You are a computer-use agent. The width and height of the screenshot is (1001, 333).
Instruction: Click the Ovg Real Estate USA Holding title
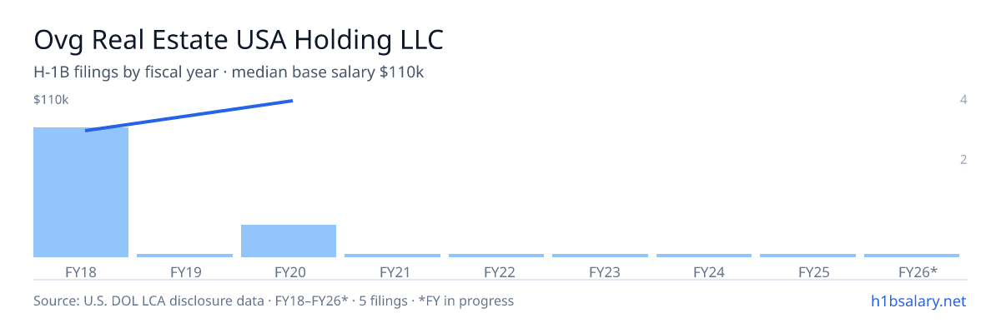pyautogui.click(x=238, y=40)
